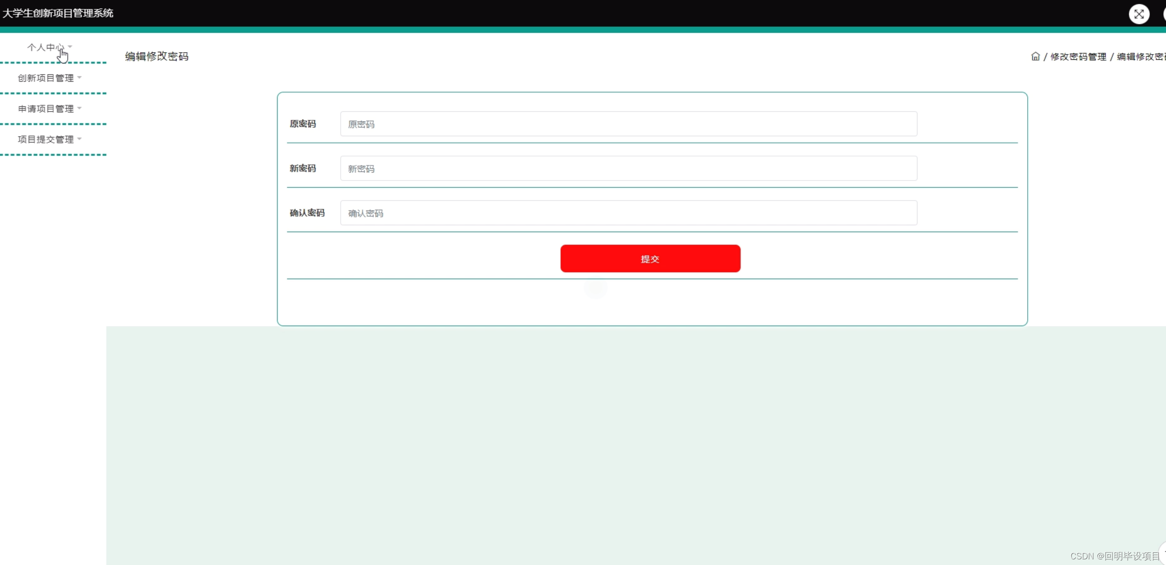Open the 创新项目管理 sidebar menu

(46, 78)
